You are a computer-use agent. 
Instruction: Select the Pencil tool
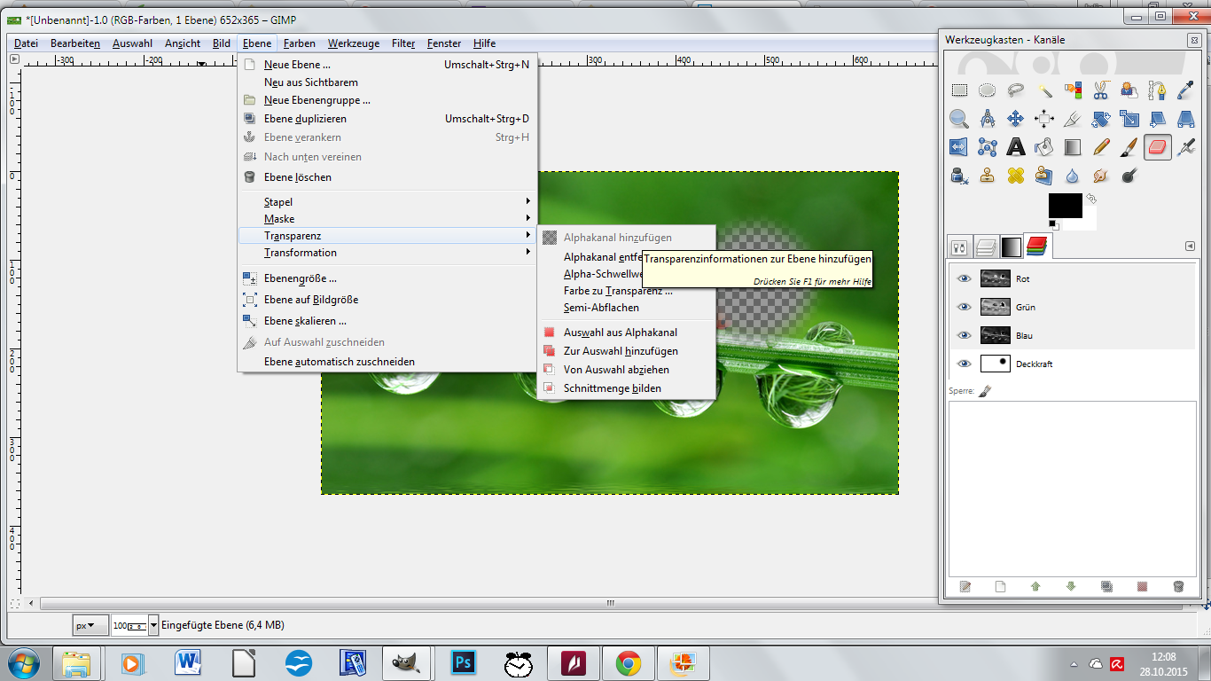tap(1101, 147)
